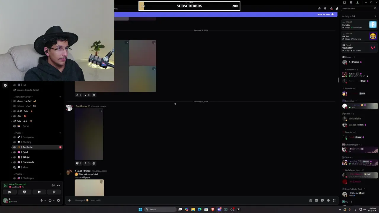
Task: Open the gift icon in message bar
Action: [310, 200]
